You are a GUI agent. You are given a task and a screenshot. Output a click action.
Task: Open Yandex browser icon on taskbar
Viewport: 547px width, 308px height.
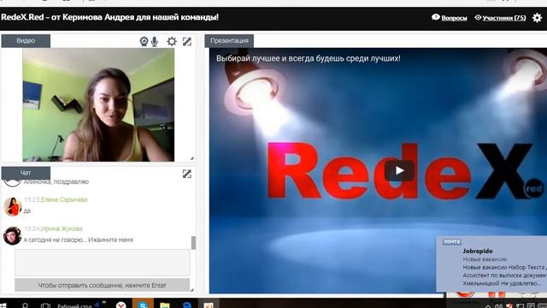click(x=121, y=305)
